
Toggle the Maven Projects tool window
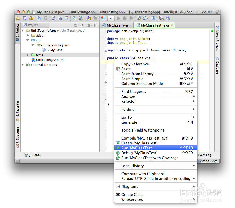click(217, 39)
